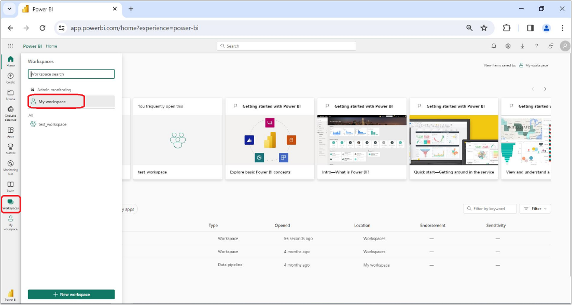Click the browser address bar URL
The width and height of the screenshot is (573, 306).
(134, 28)
